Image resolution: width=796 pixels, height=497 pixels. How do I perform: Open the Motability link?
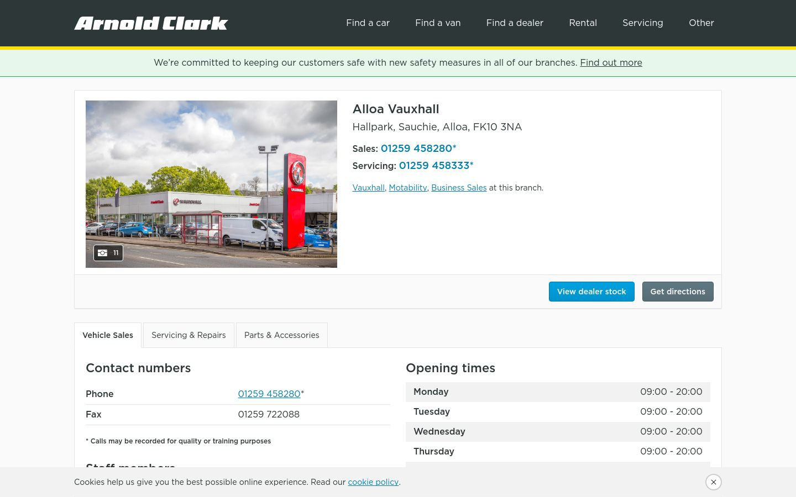point(408,188)
